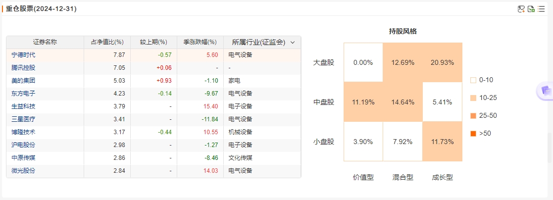Click the 25-50 legend color swatch

point(473,116)
